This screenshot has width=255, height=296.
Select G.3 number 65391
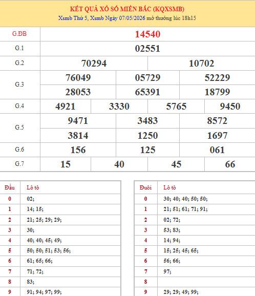[147, 92]
